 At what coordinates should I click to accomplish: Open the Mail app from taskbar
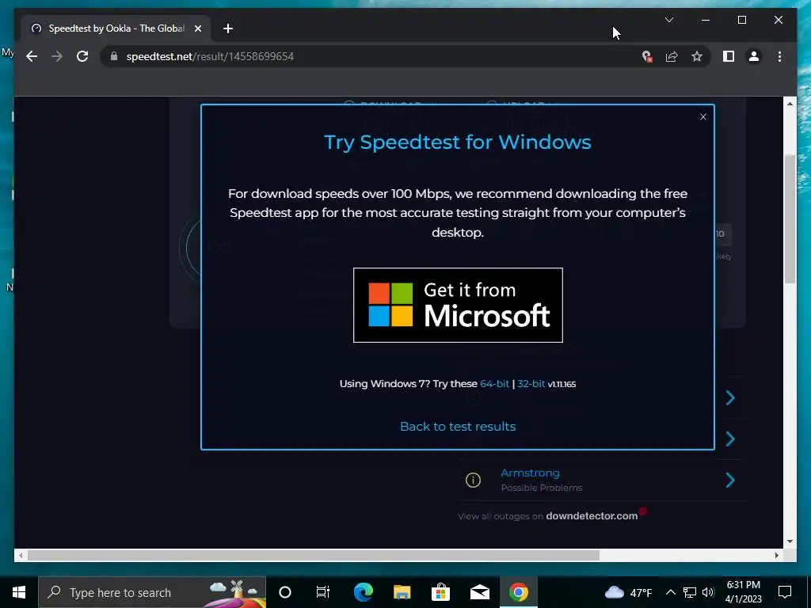479,592
